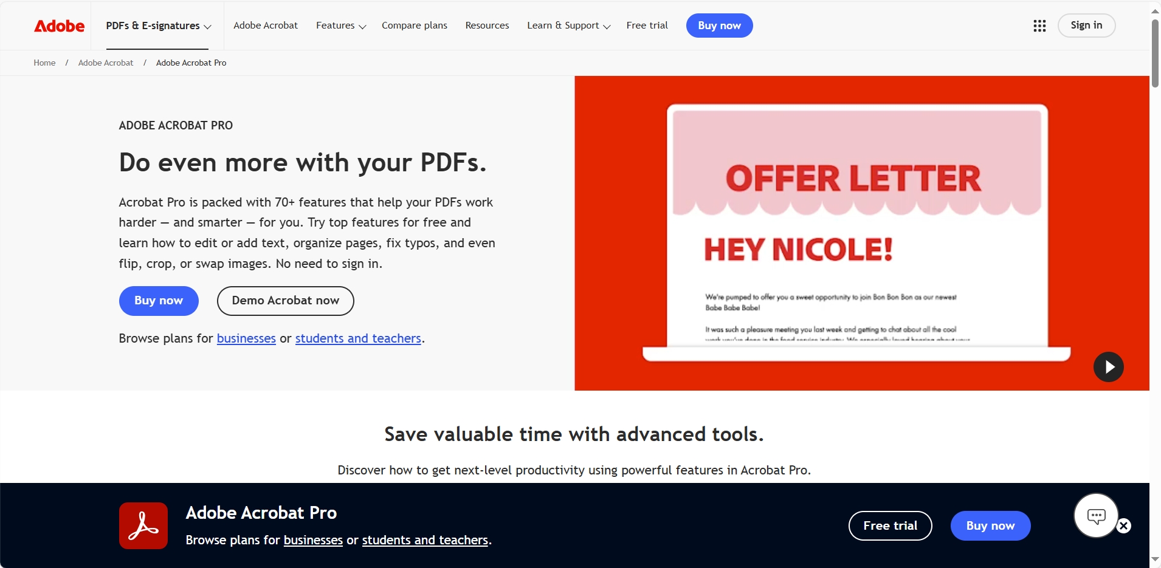Screen dimensions: 1161x568
Task: Close the chat bubble with X
Action: point(1124,525)
